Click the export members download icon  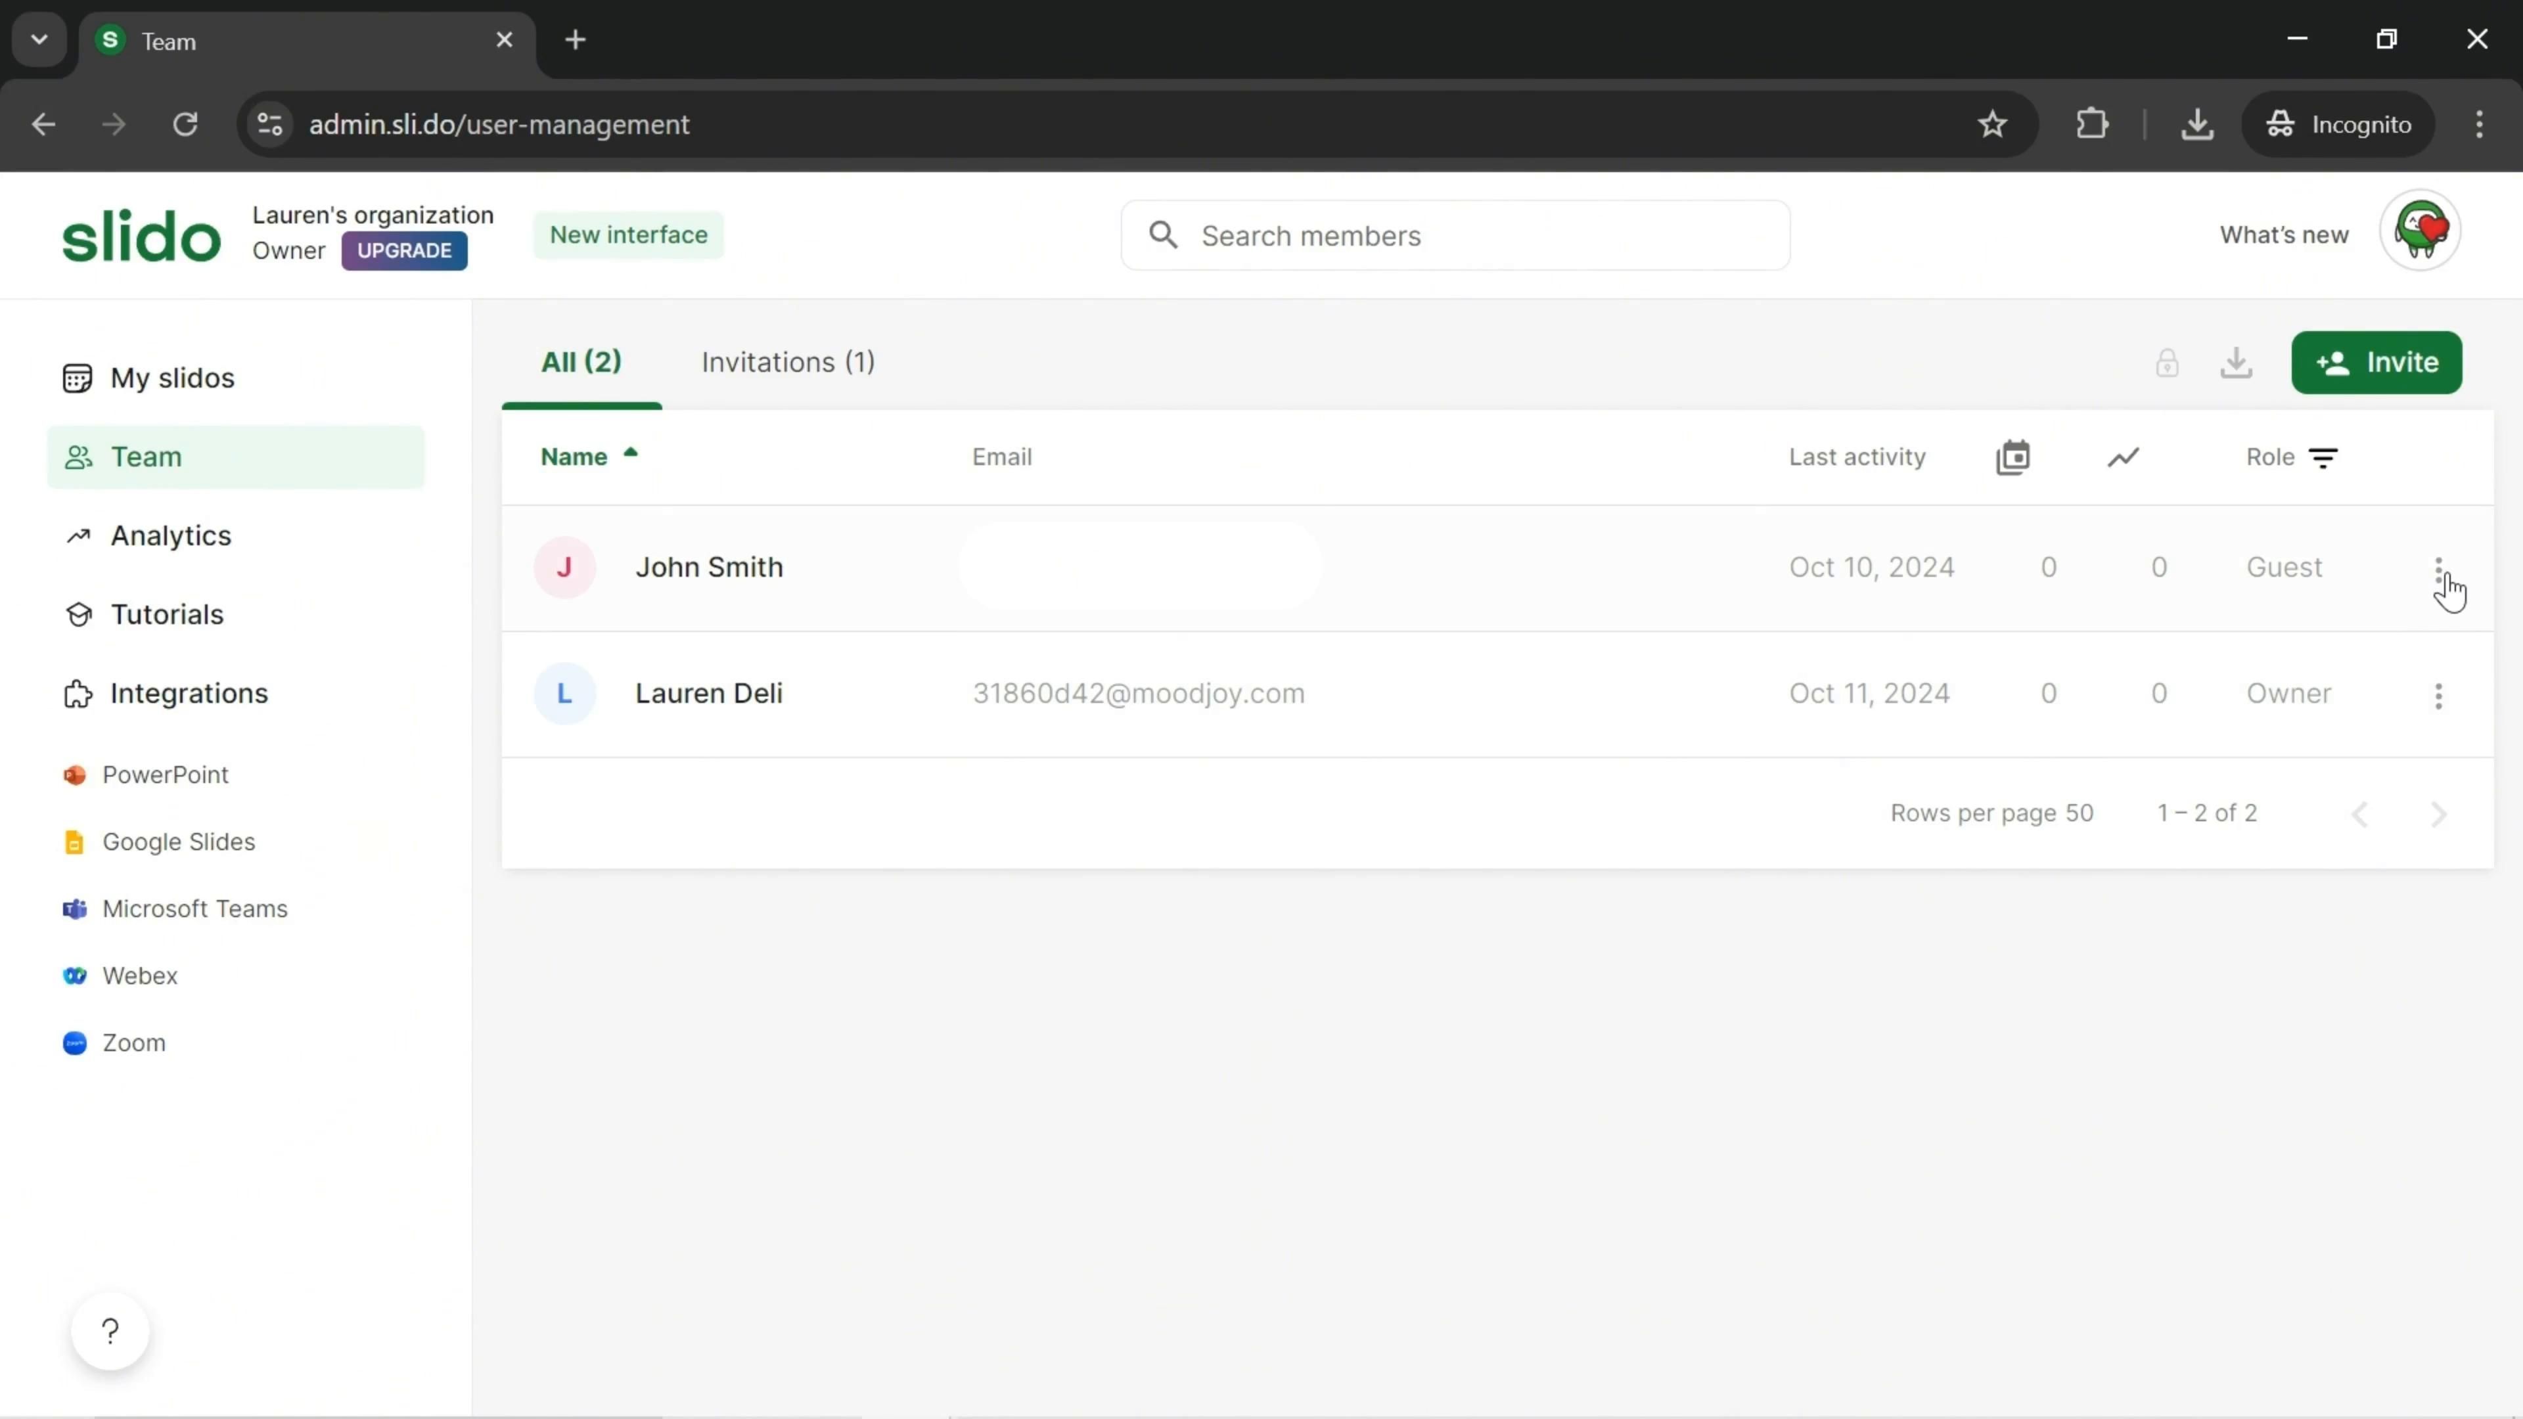[2236, 363]
